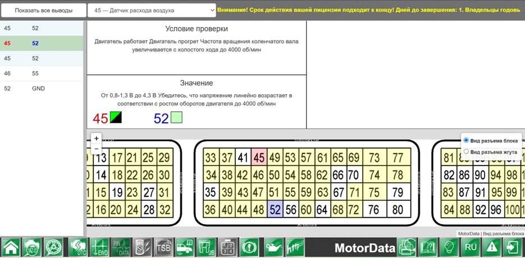Click pin 56 in the connector diagram

pos(291,209)
